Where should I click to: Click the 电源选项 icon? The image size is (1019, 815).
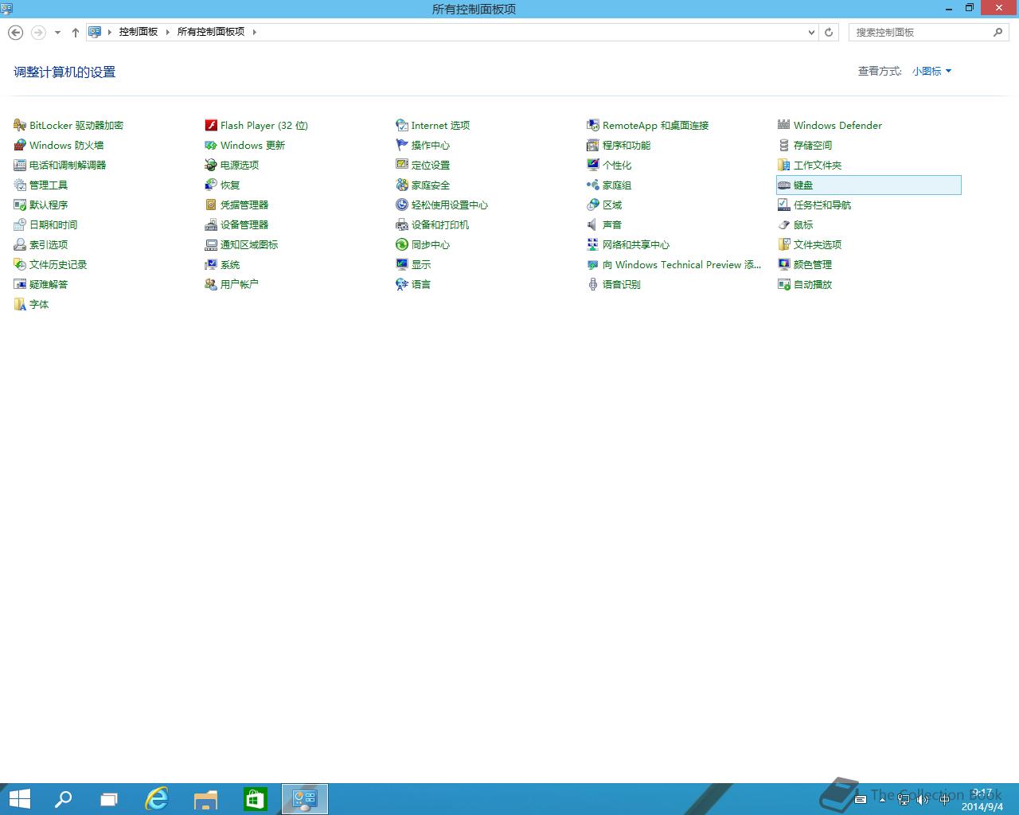211,165
